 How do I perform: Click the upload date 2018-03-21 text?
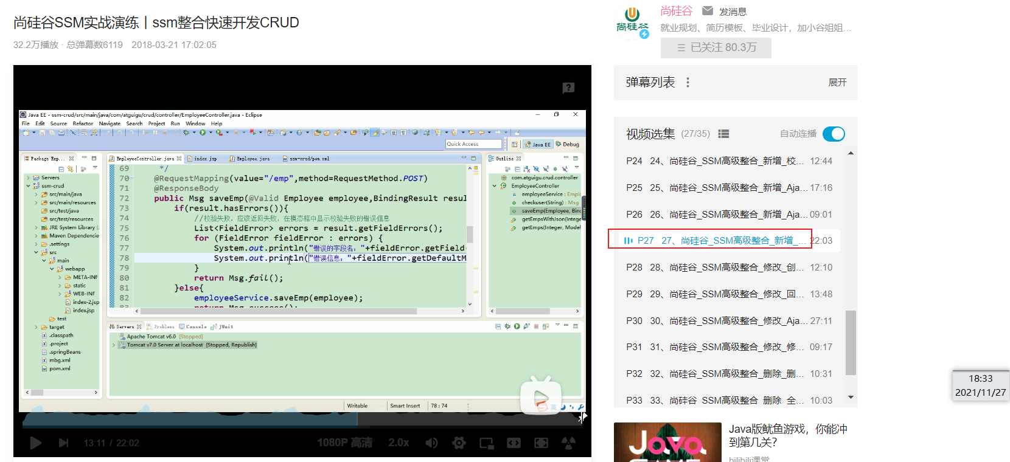[174, 45]
